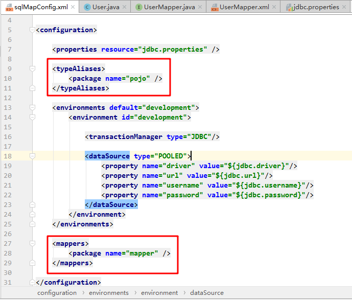
Task: Click the "JDBC" type value
Action: 199,137
